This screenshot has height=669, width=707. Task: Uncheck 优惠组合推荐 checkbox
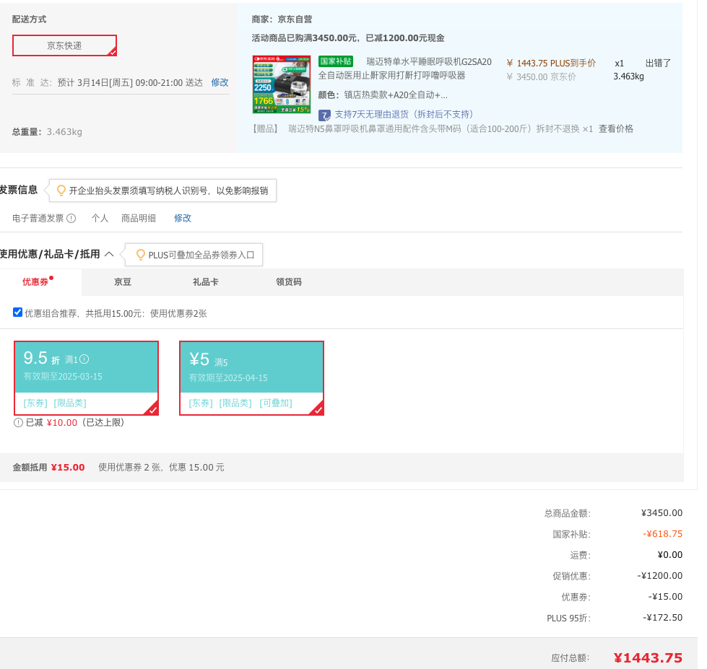point(17,312)
